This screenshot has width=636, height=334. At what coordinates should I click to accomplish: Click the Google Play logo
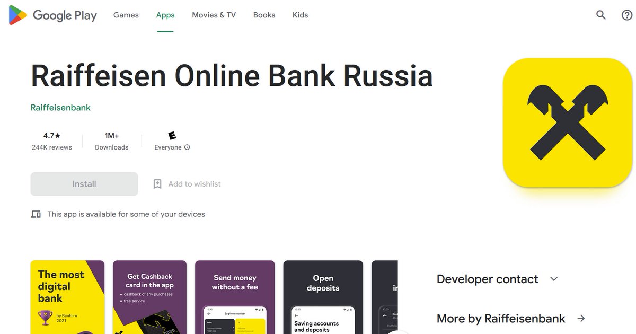tap(53, 15)
